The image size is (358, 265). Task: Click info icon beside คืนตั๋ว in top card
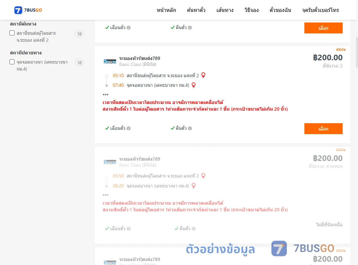[190, 27]
